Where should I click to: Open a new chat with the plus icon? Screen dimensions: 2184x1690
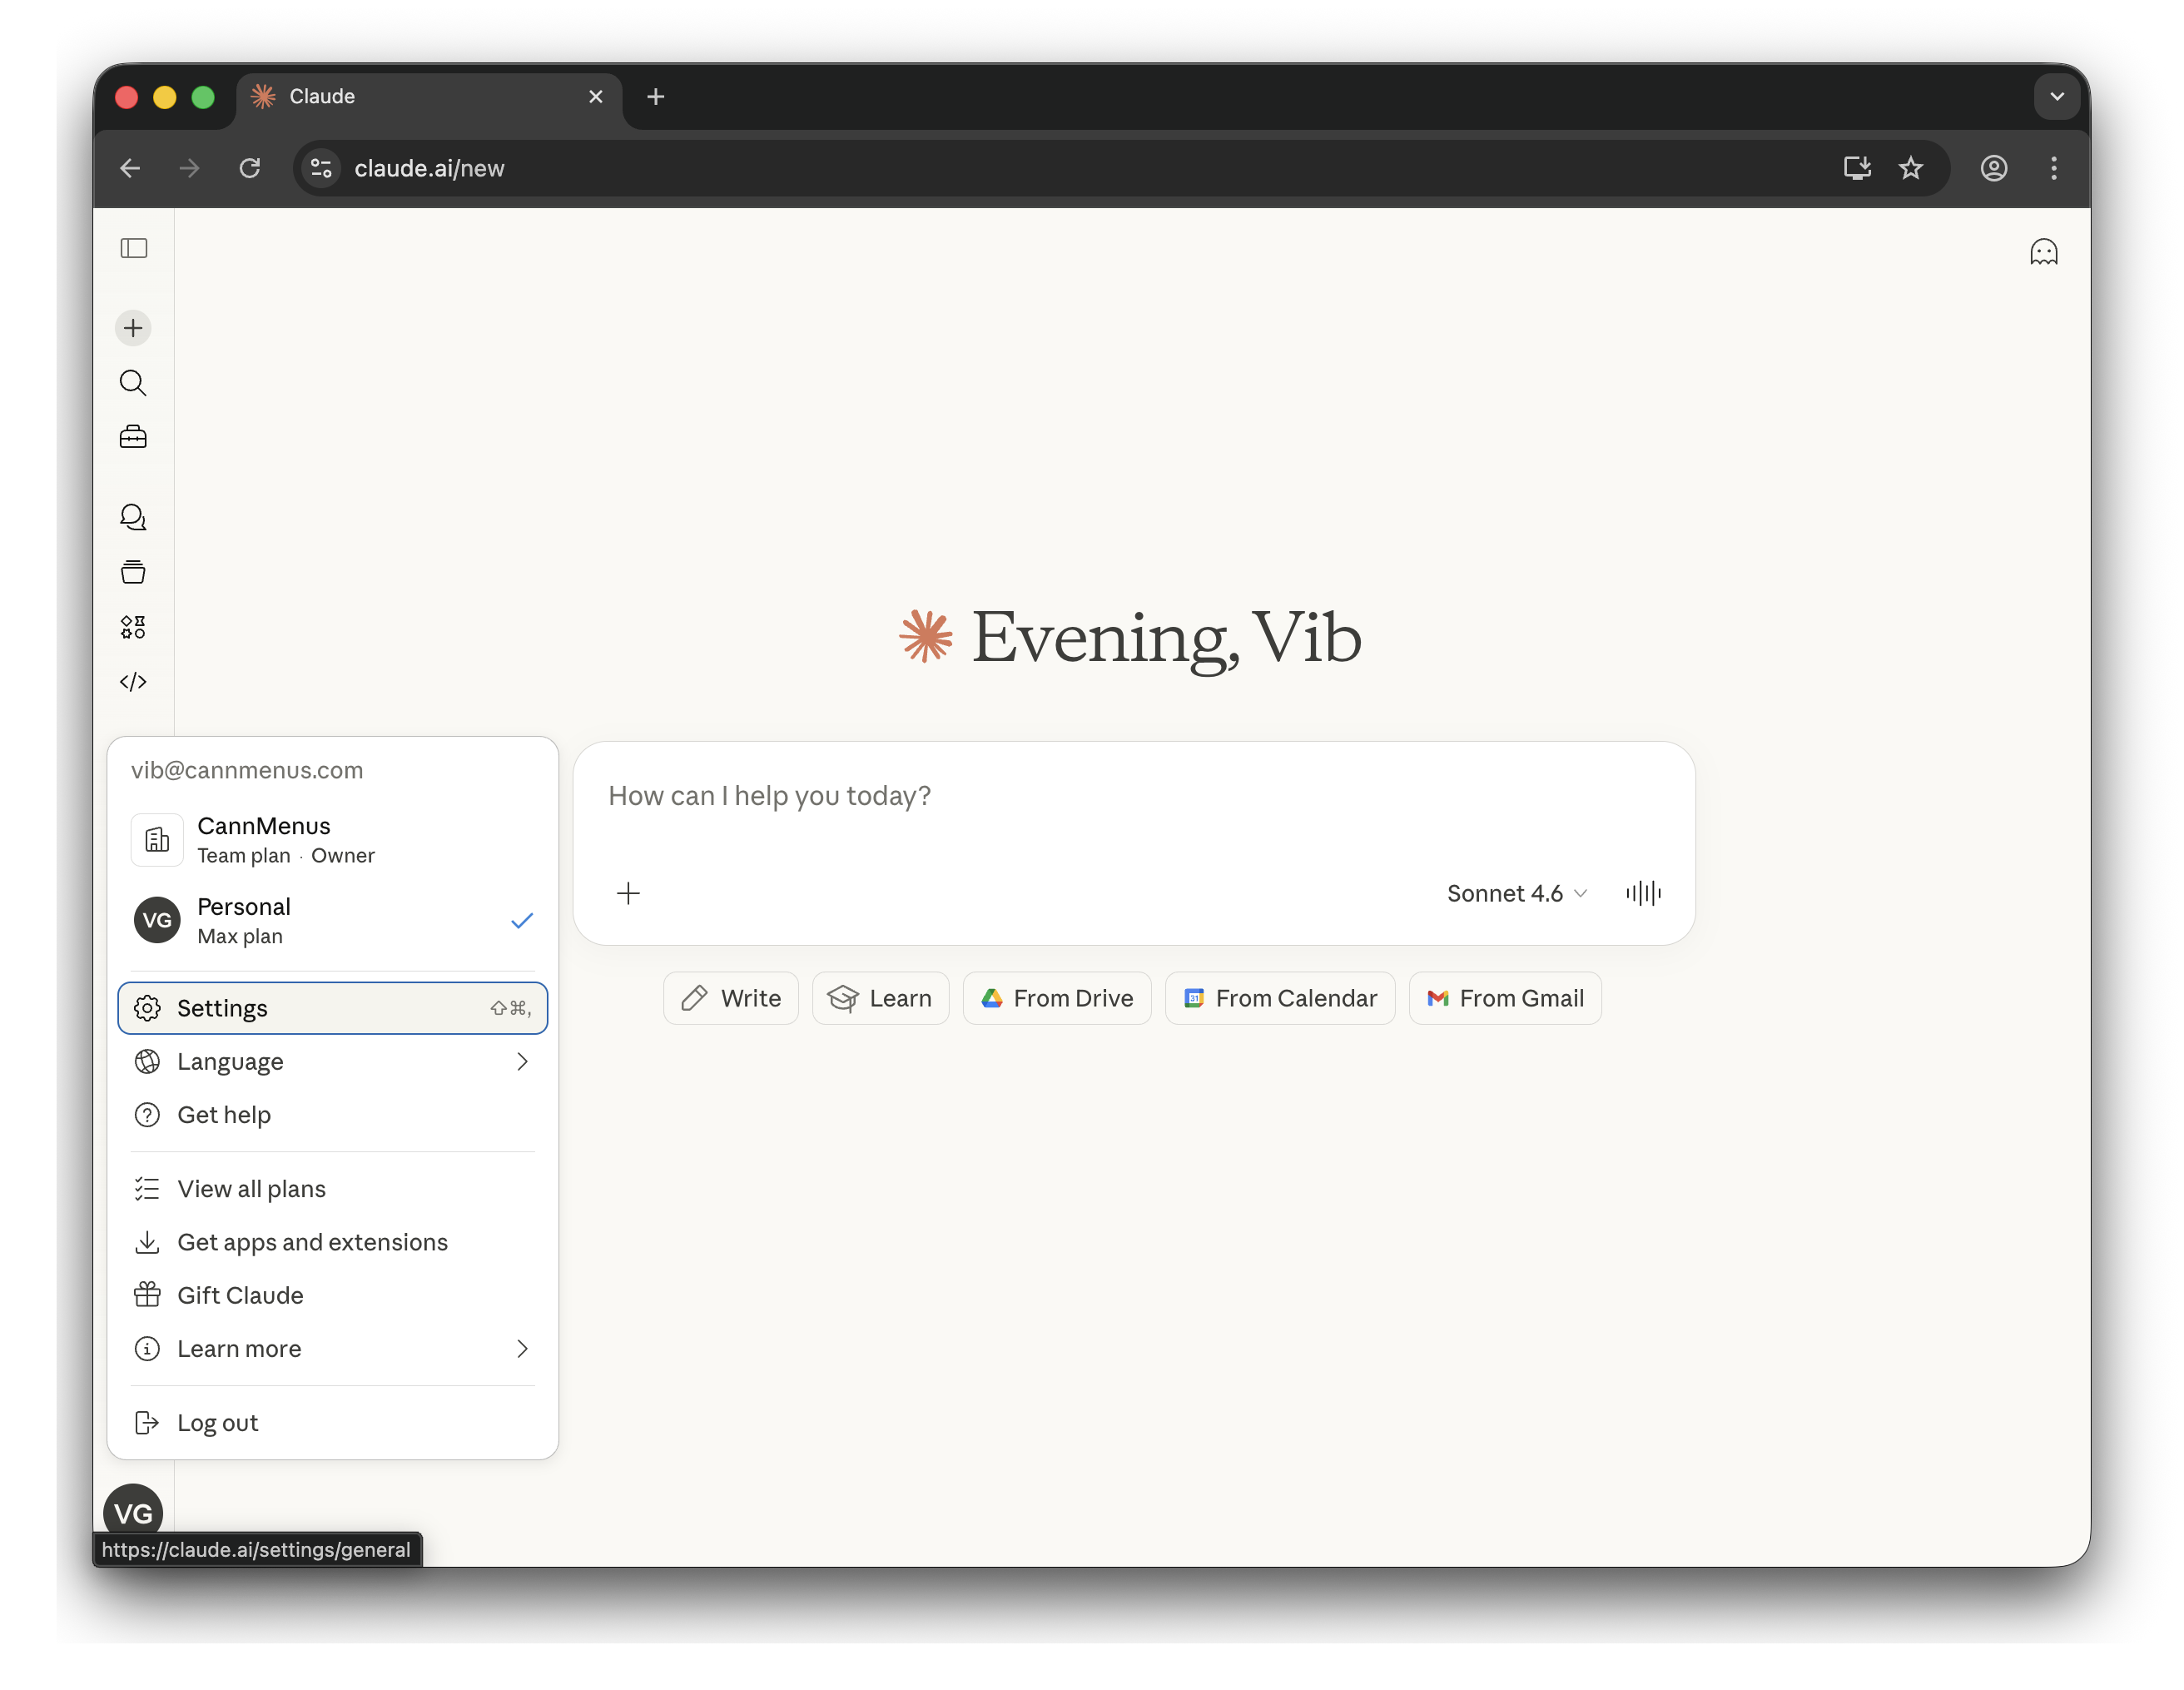point(133,327)
